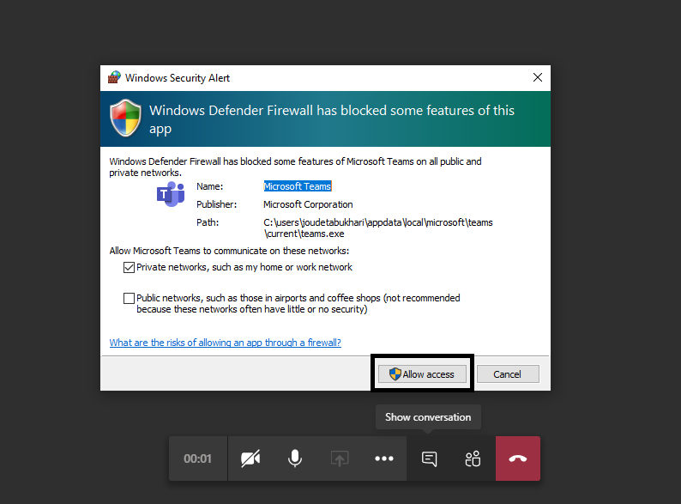Click the Windows Security Alert title

point(178,78)
